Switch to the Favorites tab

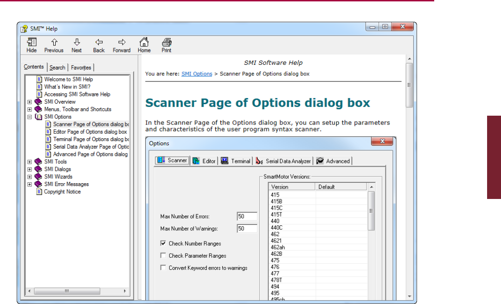(81, 68)
